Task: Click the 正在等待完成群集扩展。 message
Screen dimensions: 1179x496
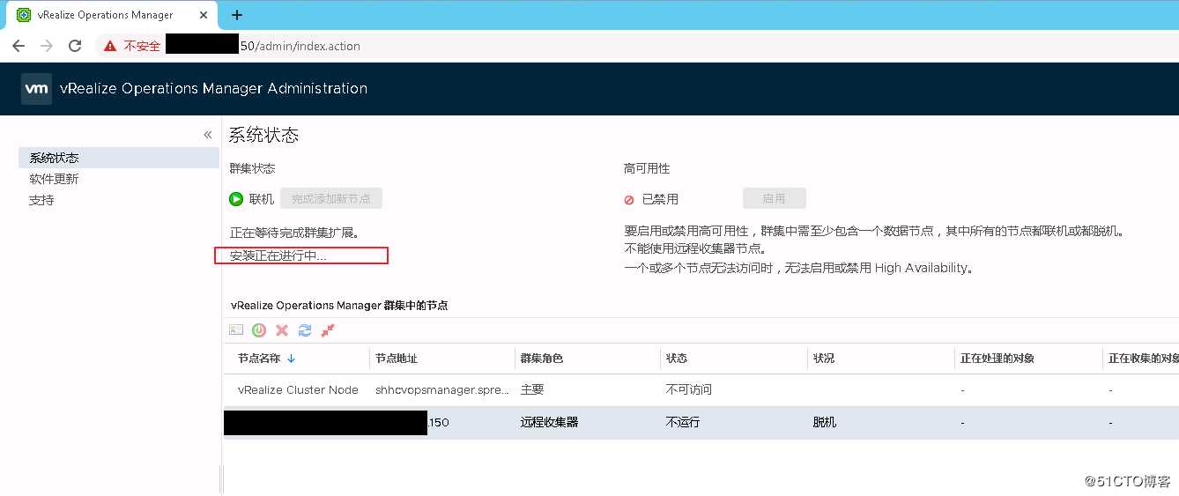Action: [x=295, y=233]
